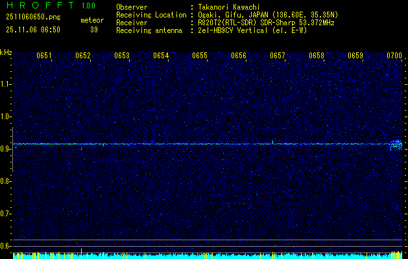Image resolution: width=408 pixels, height=259 pixels.
Task: Click the 0655 time marker
Action: (200, 56)
